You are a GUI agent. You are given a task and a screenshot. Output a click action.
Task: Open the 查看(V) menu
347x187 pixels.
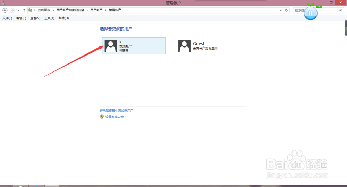35,18
